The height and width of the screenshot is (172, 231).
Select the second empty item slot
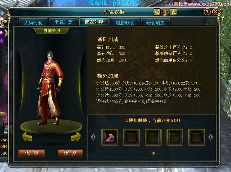coord(153,137)
